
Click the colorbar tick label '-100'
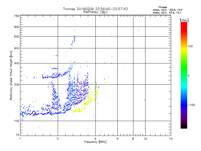pyautogui.click(x=191, y=105)
